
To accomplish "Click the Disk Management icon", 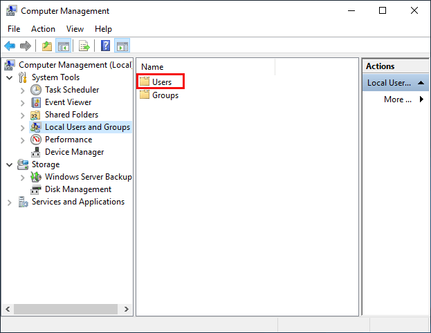I will point(36,190).
